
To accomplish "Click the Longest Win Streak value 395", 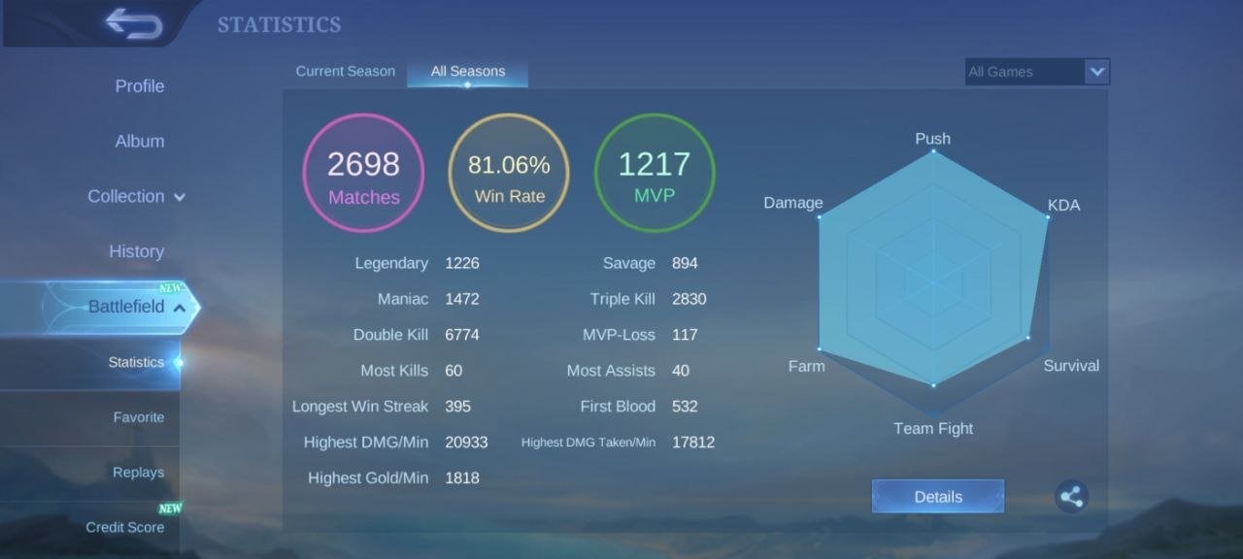I will coord(458,408).
